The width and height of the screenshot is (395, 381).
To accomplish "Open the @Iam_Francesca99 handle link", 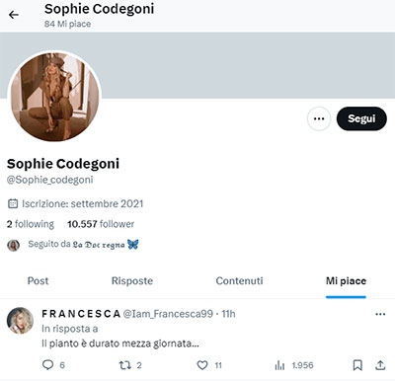I will (x=168, y=314).
